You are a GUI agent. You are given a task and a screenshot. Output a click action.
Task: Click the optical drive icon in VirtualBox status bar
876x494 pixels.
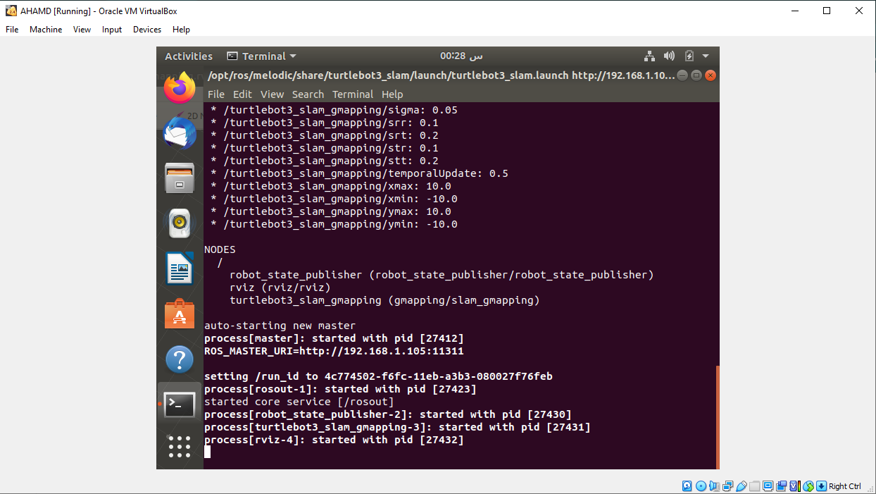(701, 486)
